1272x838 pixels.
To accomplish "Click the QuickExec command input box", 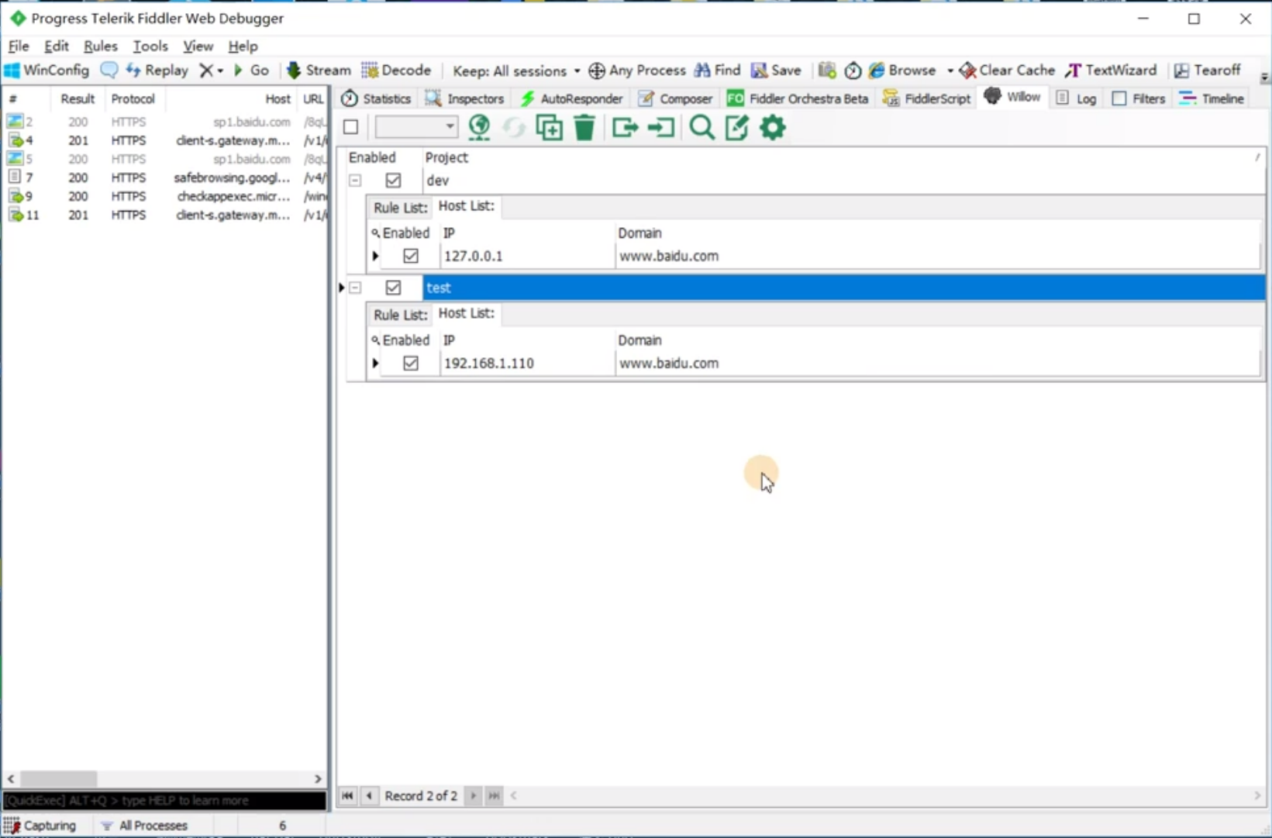I will (x=164, y=800).
